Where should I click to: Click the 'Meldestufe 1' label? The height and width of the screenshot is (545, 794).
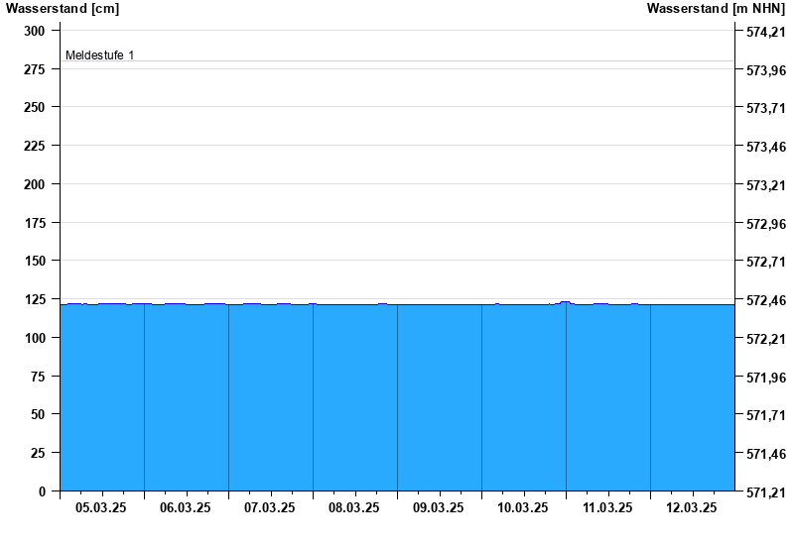click(100, 55)
